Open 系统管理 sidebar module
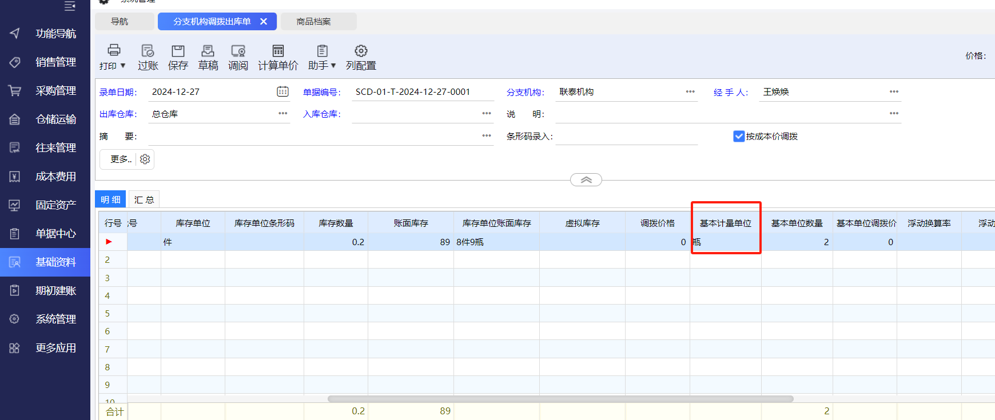995x420 pixels. [45, 319]
